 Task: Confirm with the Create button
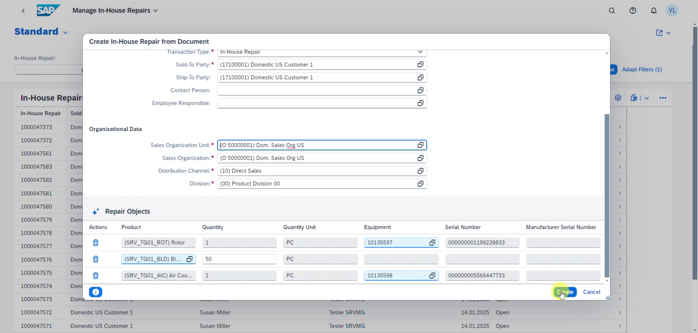tap(565, 292)
